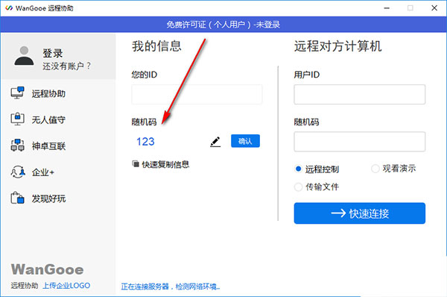Click the 免费许可证 banner text
Image resolution: width=447 pixels, height=297 pixels.
pyautogui.click(x=223, y=25)
